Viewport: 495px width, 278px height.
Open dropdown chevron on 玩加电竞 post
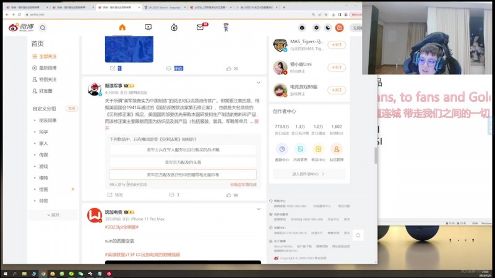point(258,209)
